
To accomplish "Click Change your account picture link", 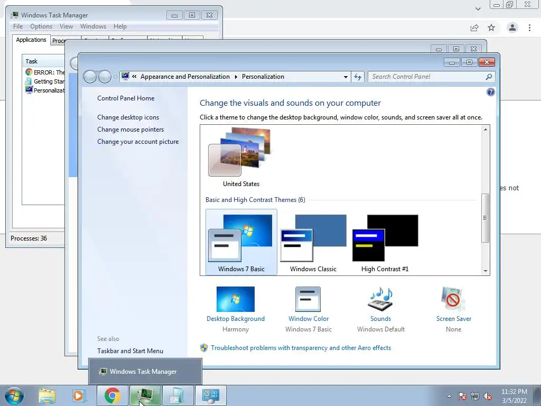I will 138,142.
